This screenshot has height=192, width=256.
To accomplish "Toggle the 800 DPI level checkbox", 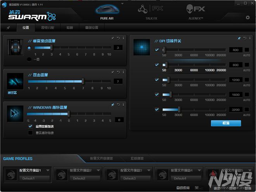I will point(157,65).
